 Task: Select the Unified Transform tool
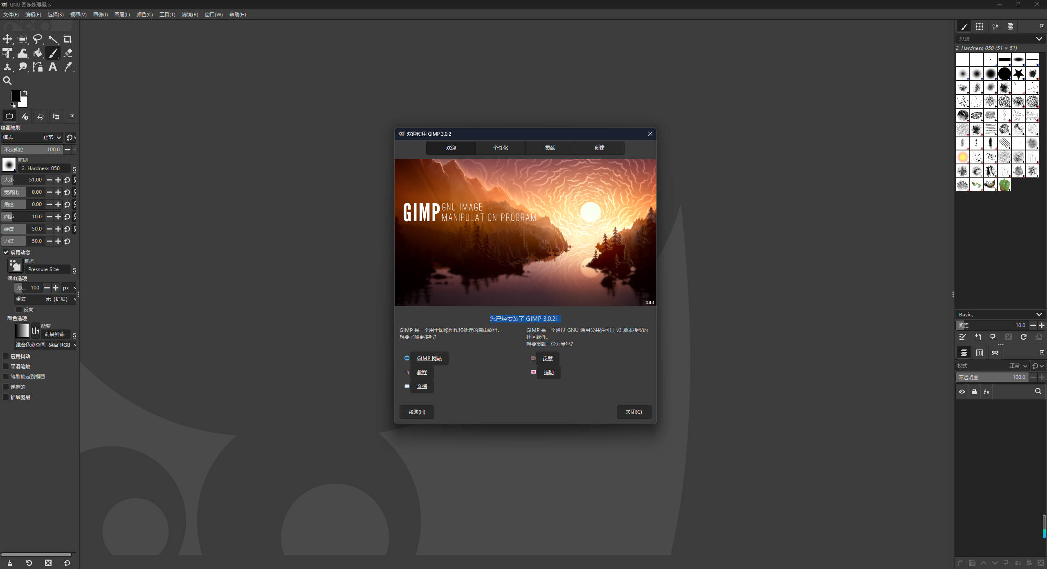pos(7,53)
